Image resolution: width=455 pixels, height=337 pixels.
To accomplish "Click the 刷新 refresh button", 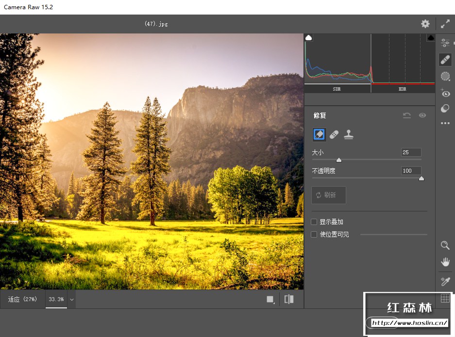I will pyautogui.click(x=329, y=195).
